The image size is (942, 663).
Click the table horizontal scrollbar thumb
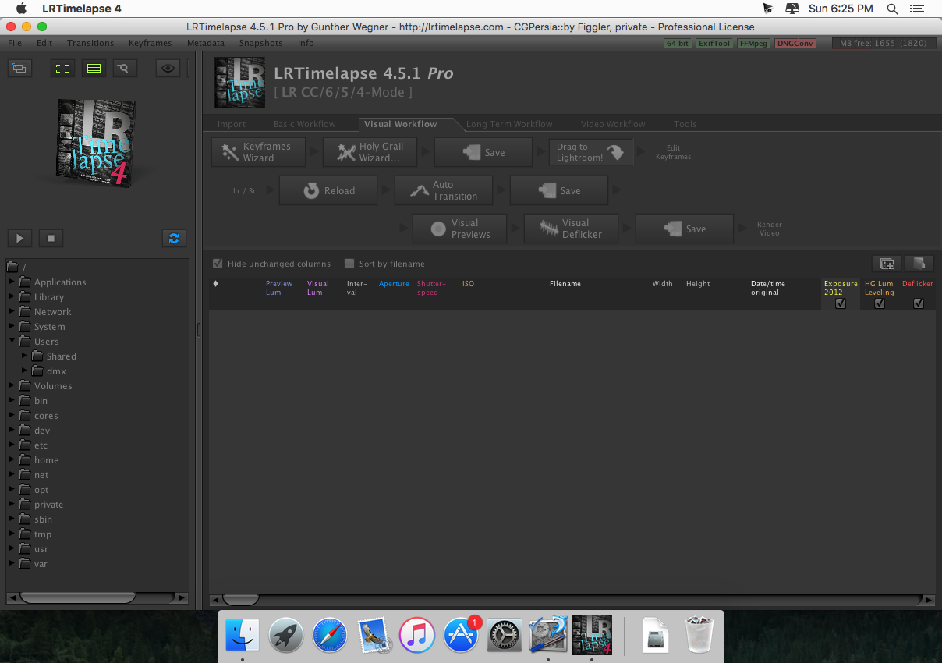(240, 600)
